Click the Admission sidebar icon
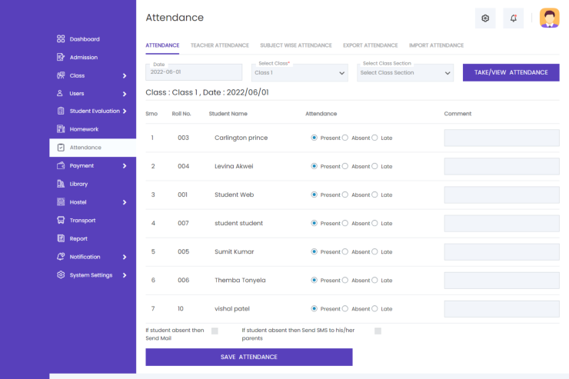 61,57
